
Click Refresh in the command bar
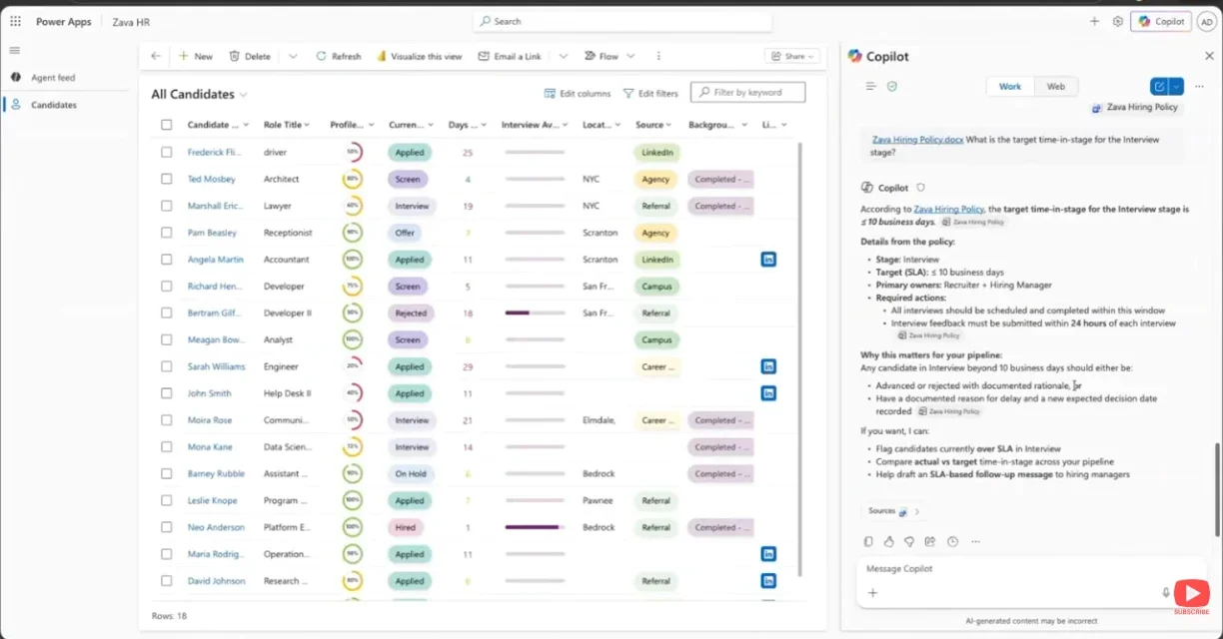pos(338,56)
